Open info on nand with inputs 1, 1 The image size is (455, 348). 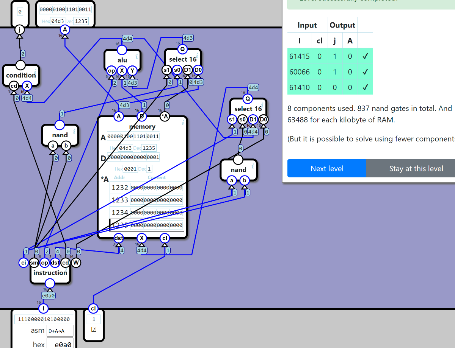[253, 166]
